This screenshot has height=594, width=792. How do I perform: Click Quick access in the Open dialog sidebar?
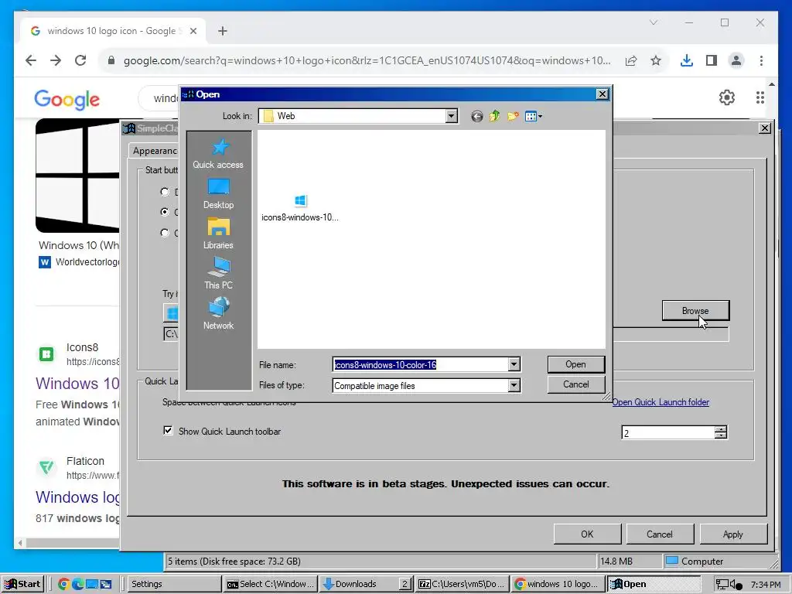[218, 154]
